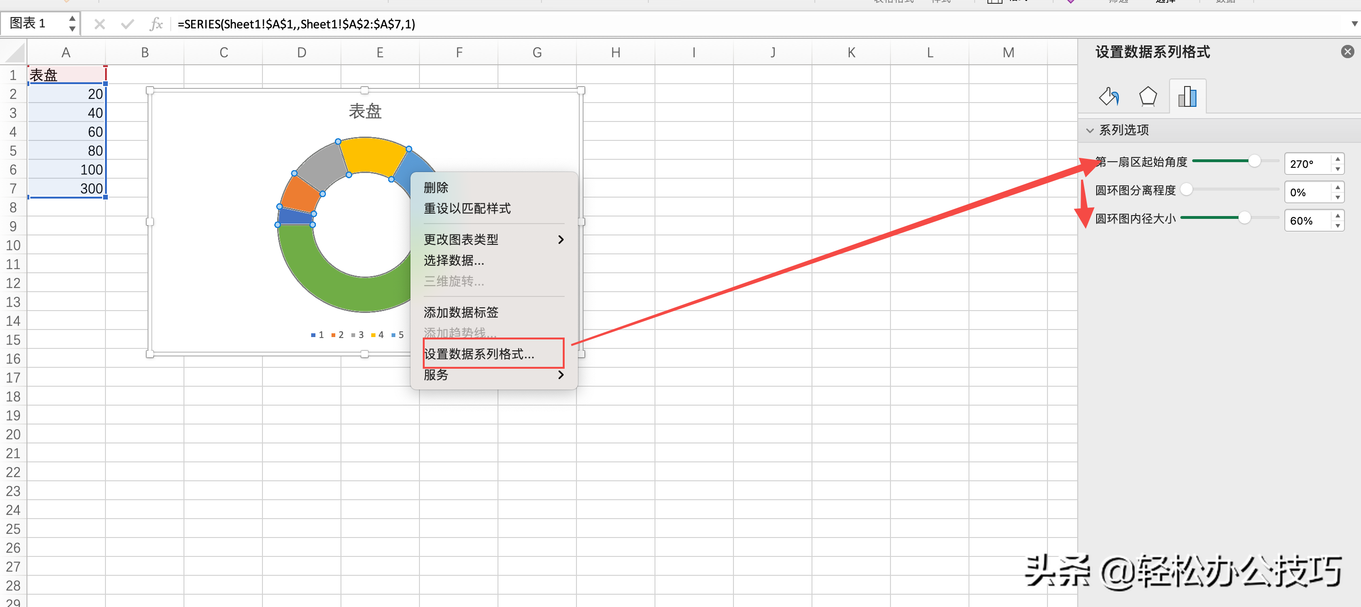Choose 设置数据系列格式 from the context menu
The width and height of the screenshot is (1361, 607).
point(480,354)
